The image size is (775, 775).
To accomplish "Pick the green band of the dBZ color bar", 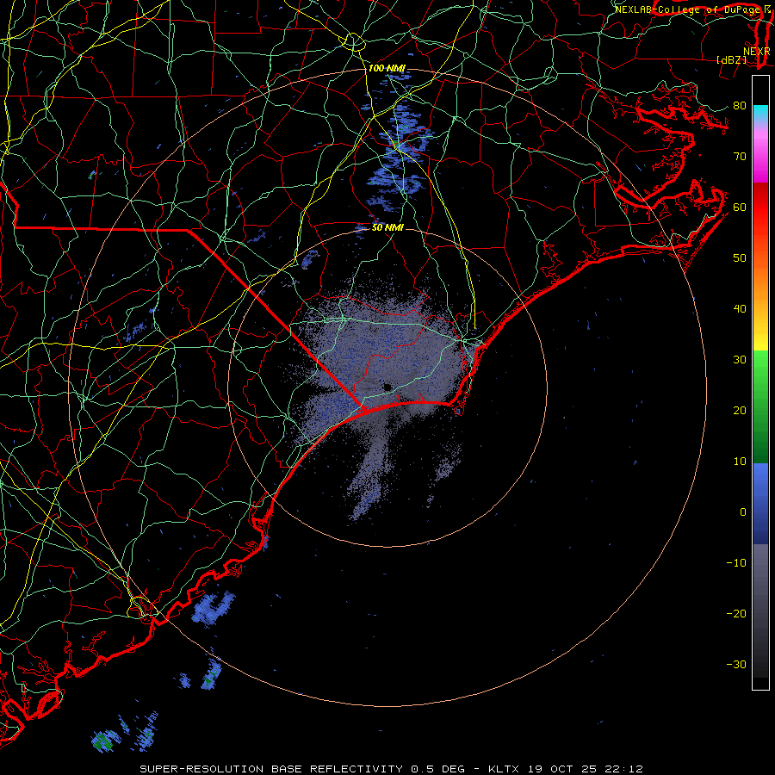I will pos(760,406).
